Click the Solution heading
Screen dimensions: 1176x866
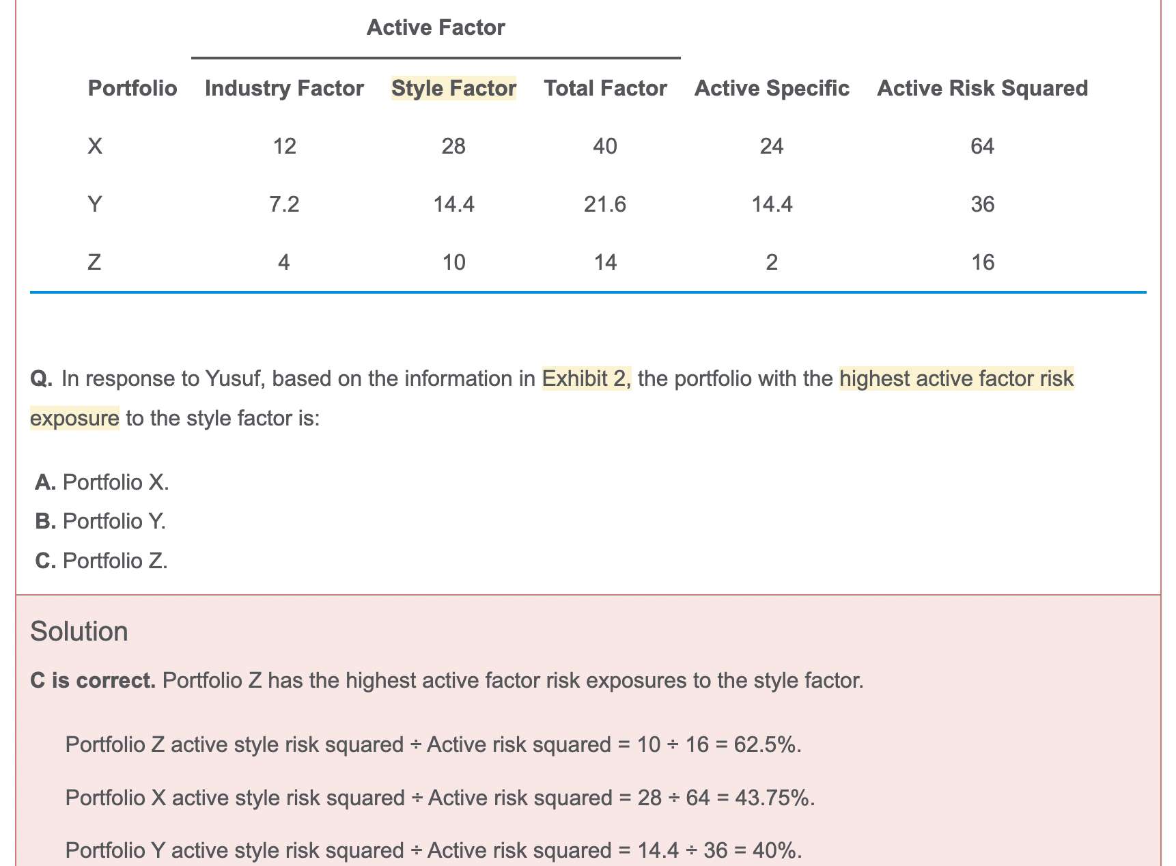[x=79, y=631]
